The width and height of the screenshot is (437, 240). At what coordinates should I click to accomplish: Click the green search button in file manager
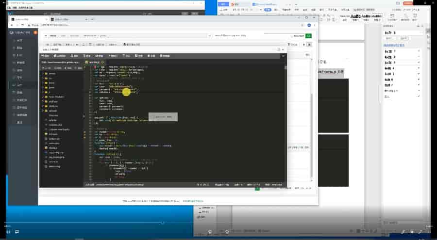(x=309, y=36)
